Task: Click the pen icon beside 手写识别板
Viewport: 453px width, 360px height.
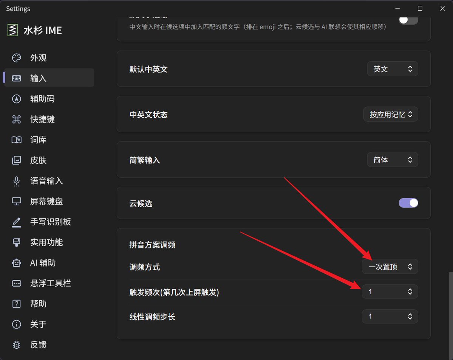Action: [x=17, y=222]
